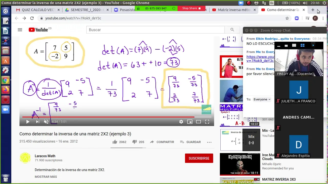Go forward in Chrome
Viewport: 328px width, 184px height.
(24, 18)
